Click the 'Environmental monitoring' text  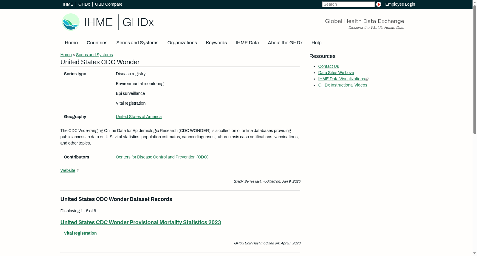tap(140, 84)
